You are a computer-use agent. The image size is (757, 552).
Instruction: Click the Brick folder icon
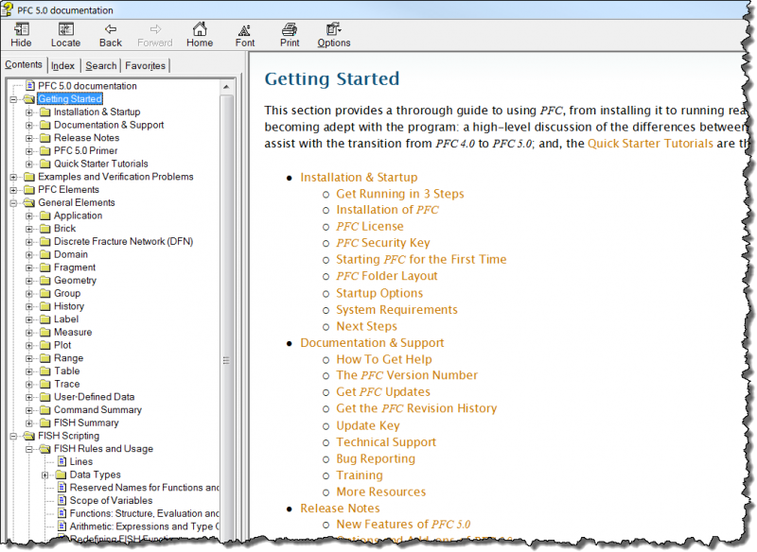tap(45, 229)
